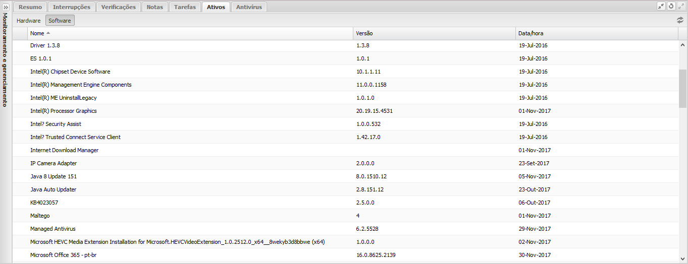Click version 2.8.151.12 cell
Viewport: 688px width, 264px height.
pyautogui.click(x=370, y=189)
